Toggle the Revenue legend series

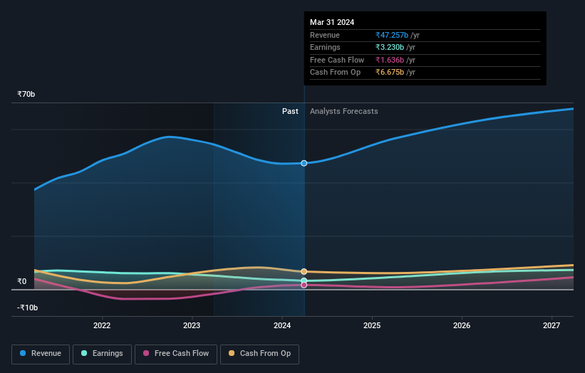pyautogui.click(x=41, y=354)
